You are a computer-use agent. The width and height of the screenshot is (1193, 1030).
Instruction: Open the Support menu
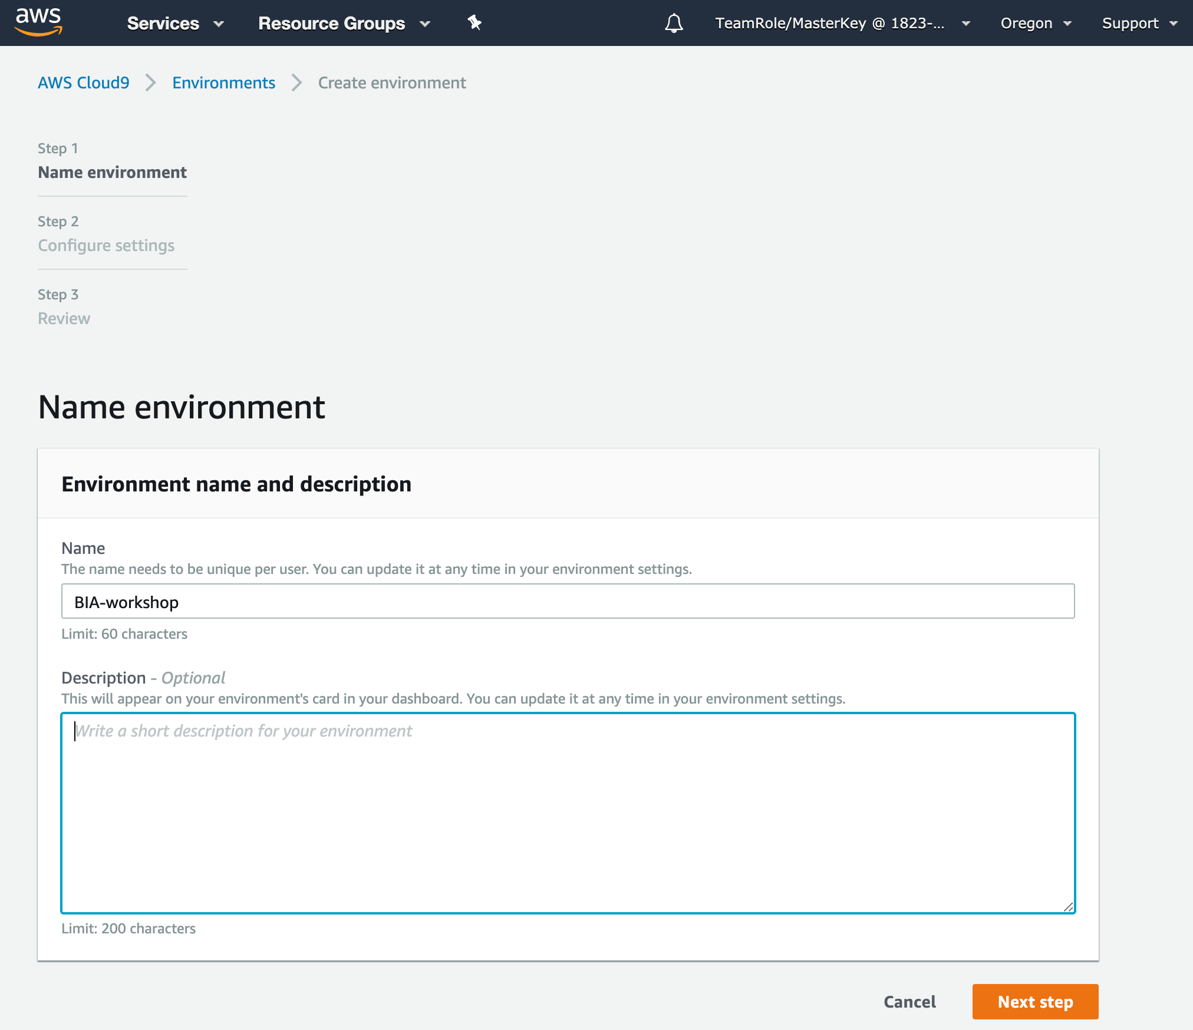(1139, 24)
